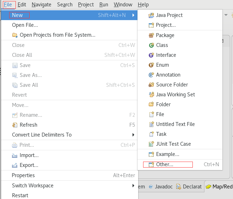Screen dimensions: 233x199
Task: Select the Annotation label in submenu
Action: coord(168,75)
